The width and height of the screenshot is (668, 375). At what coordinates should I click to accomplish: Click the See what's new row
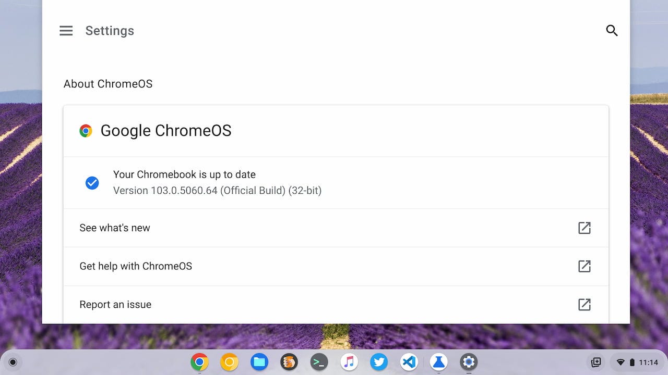[336, 228]
